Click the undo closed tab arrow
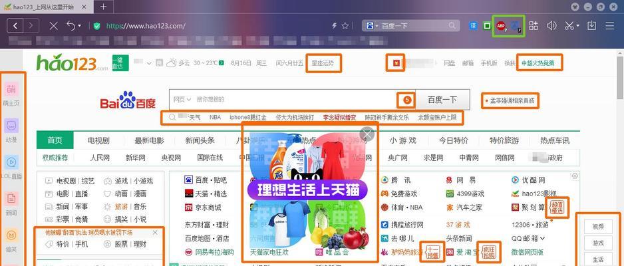 click(71, 26)
